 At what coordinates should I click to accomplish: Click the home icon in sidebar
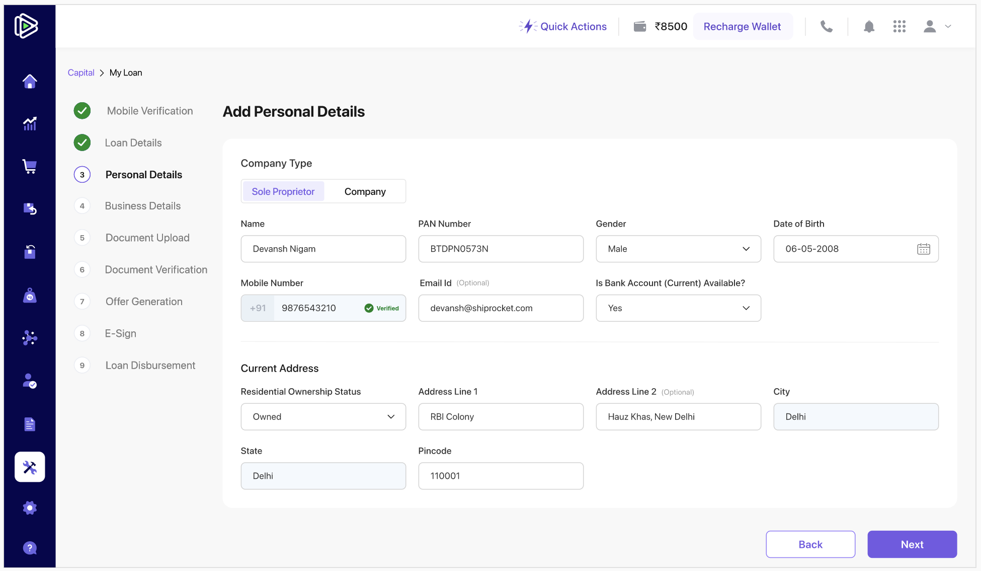point(30,81)
